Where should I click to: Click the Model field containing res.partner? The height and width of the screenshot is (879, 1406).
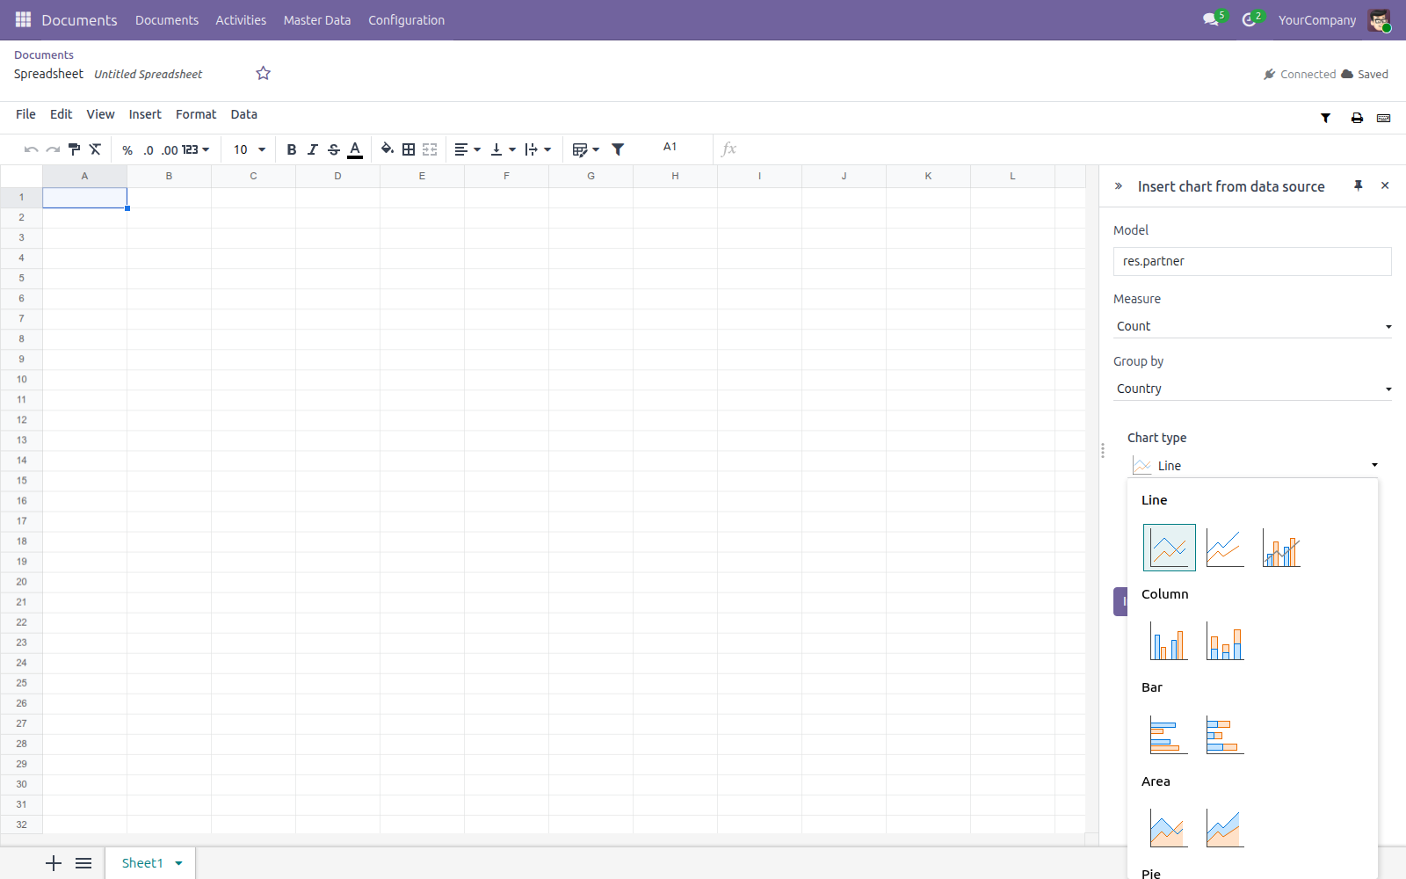[x=1252, y=261]
